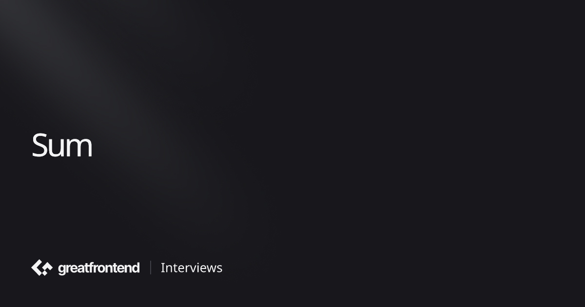Open the greatfrontend wordmark link
585x307 pixels.
click(x=99, y=268)
